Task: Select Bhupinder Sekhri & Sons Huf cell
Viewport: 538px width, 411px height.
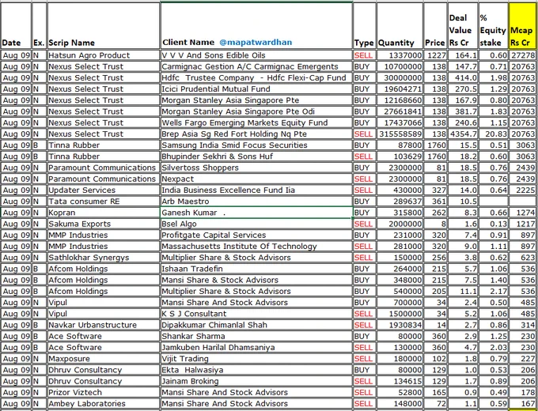Action: coord(256,156)
